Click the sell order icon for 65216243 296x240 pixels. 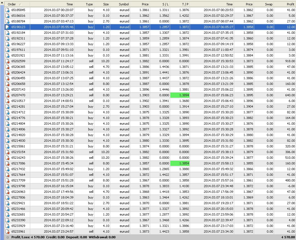[x=7, y=158]
